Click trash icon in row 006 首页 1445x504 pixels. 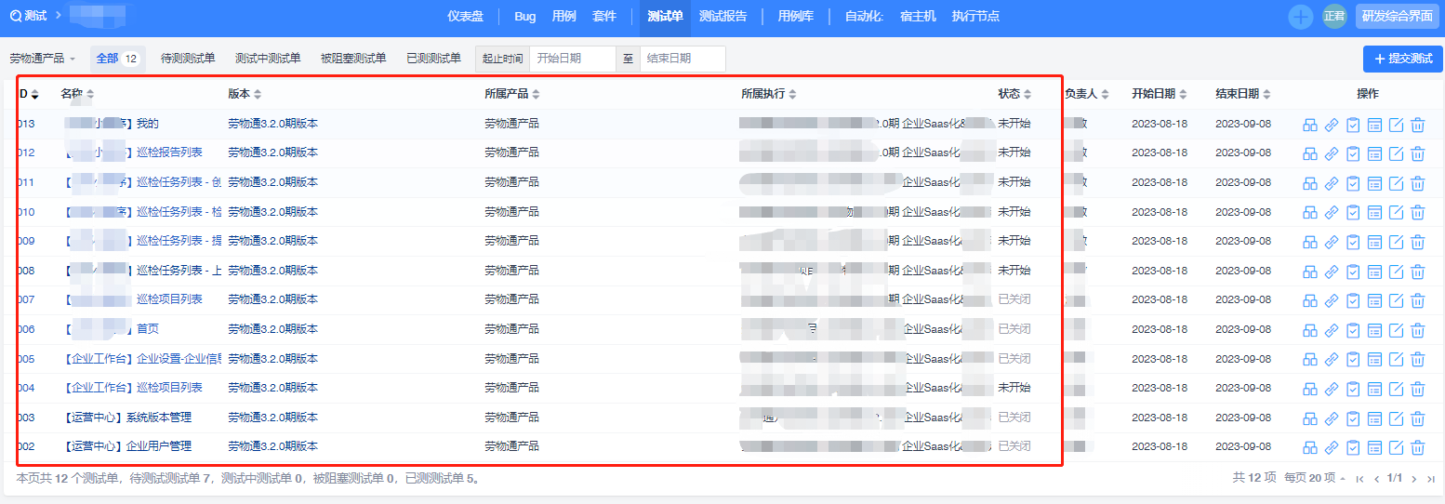point(1417,330)
